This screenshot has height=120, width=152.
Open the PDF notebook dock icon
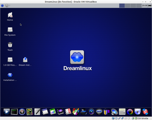[68, 112]
